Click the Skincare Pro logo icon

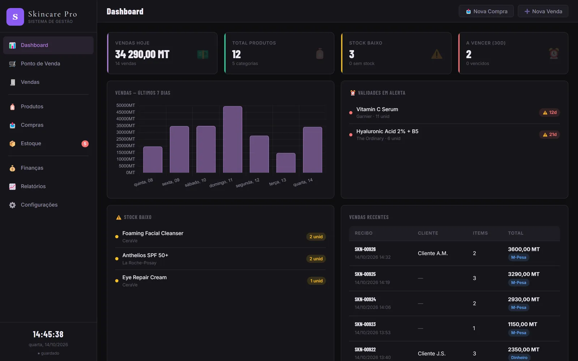point(15,17)
